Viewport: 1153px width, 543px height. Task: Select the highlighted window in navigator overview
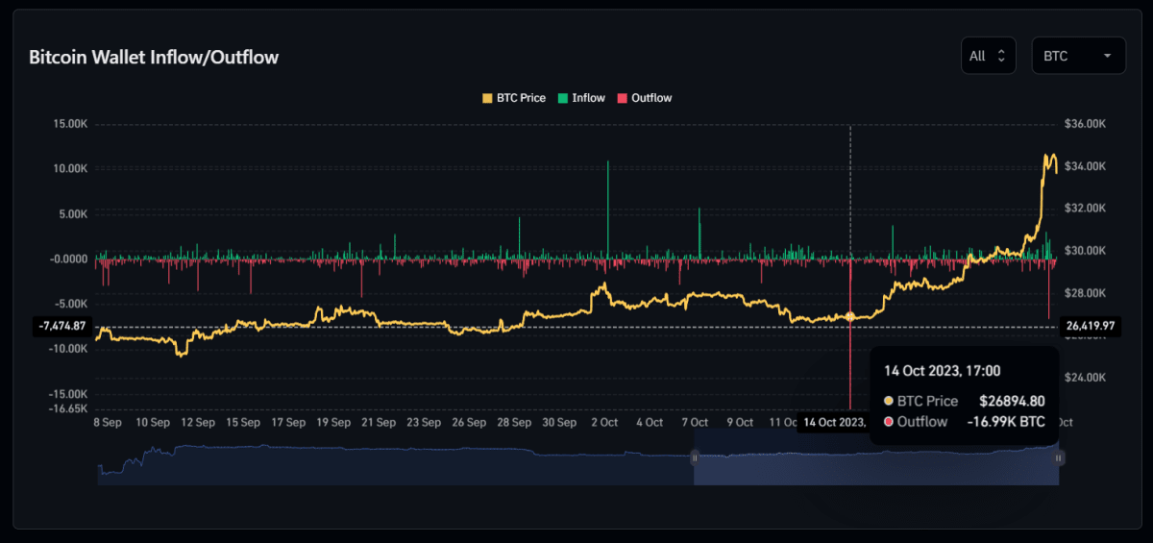tap(874, 466)
